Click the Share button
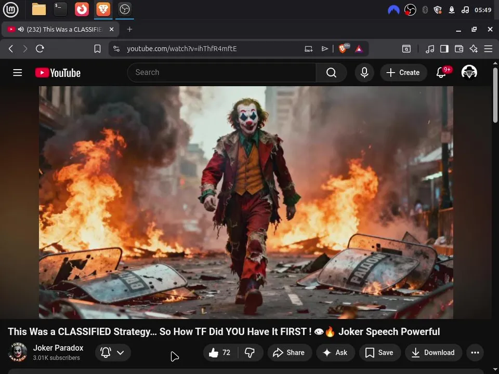 [290, 352]
